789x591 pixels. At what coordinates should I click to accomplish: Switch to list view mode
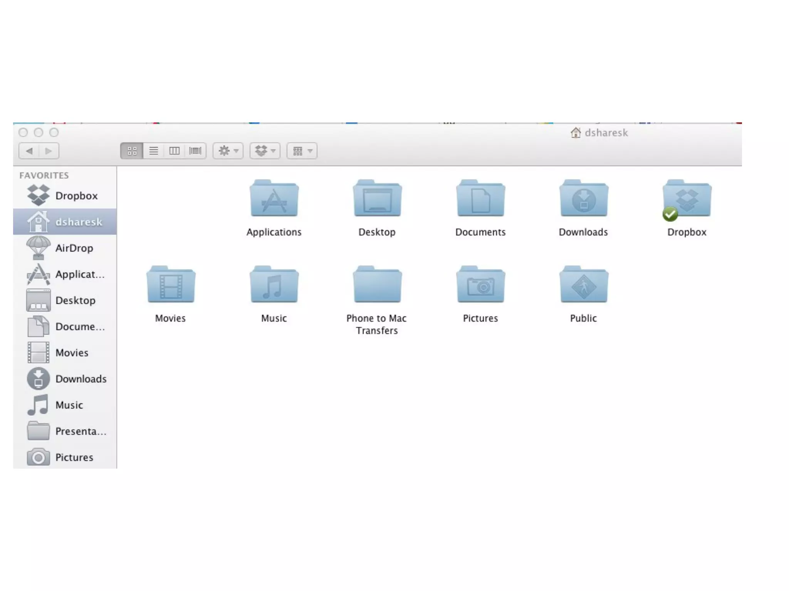point(153,151)
